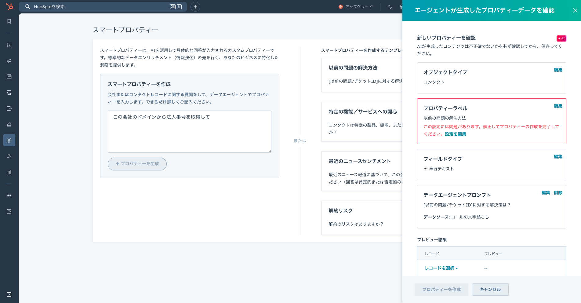Edit the フィールドタイプ setting
Screen dimensions: 581x303
(558, 157)
